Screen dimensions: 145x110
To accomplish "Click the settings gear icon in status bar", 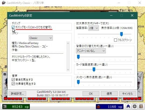I will pyautogui.click(x=135, y=107).
